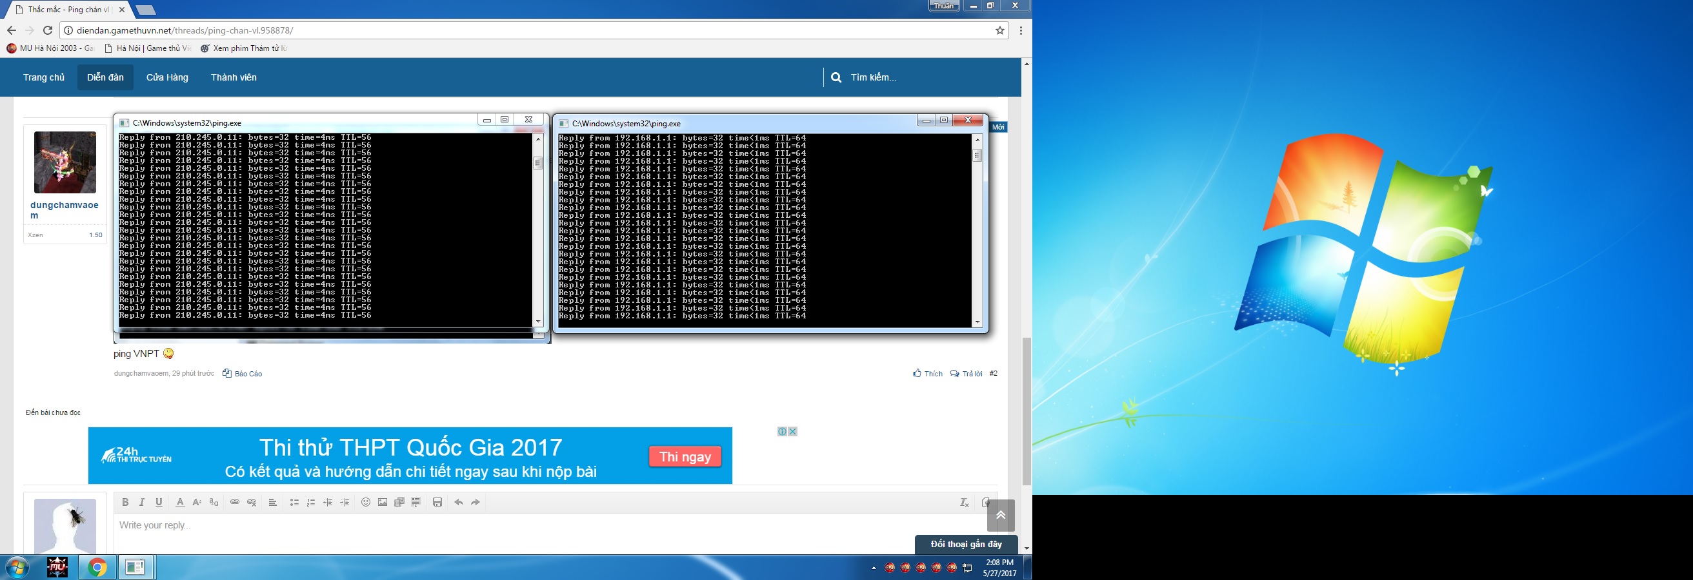Increase indent in the reply editor
The image size is (1693, 580).
(345, 502)
